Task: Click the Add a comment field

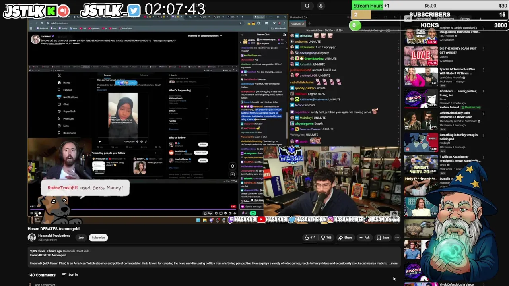Action: pyautogui.click(x=45, y=284)
